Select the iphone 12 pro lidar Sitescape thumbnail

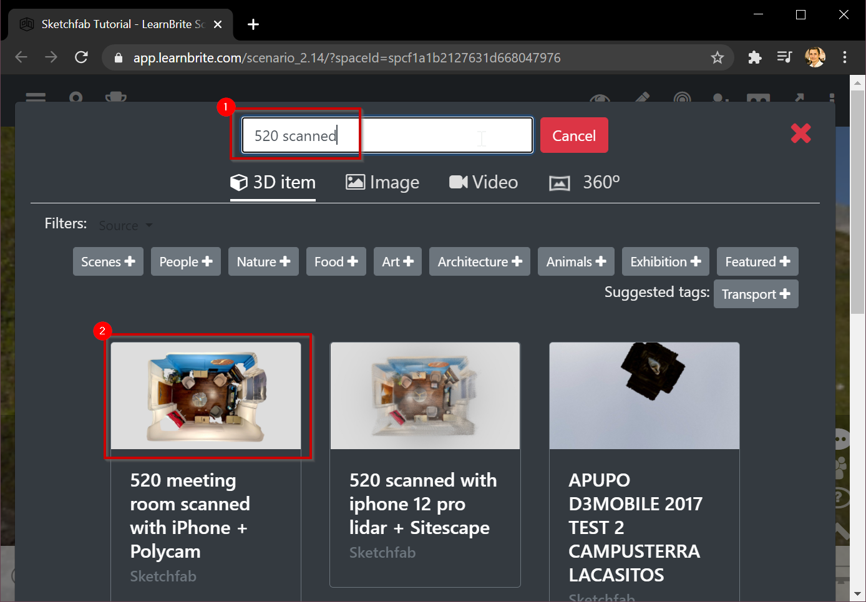click(425, 396)
